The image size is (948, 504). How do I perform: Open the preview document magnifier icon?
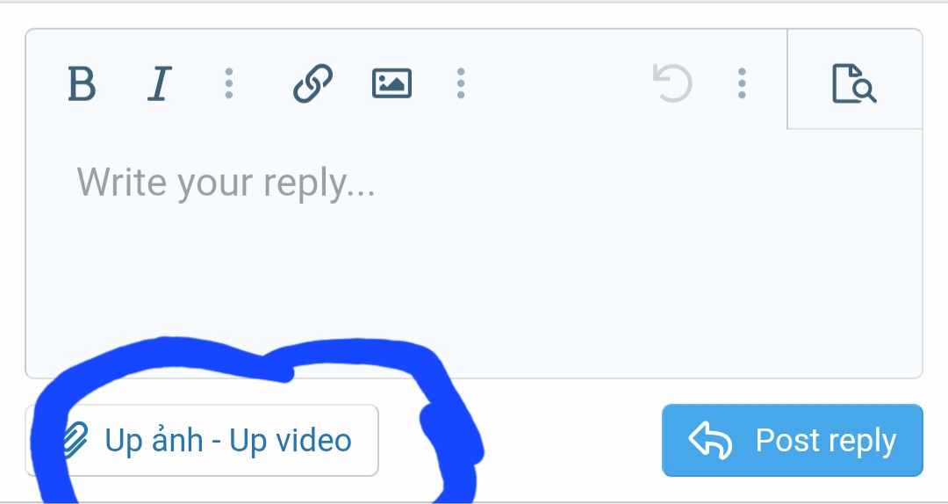pyautogui.click(x=854, y=83)
